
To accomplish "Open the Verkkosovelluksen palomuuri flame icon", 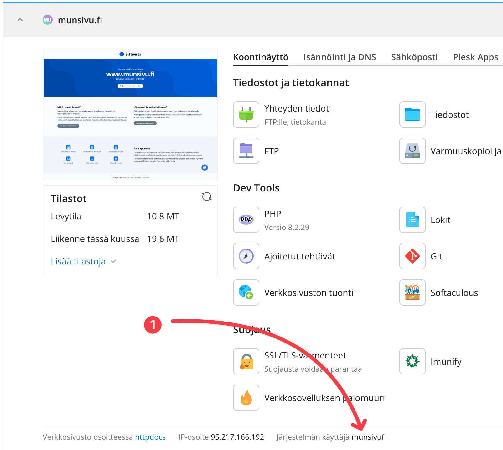I will point(246,398).
